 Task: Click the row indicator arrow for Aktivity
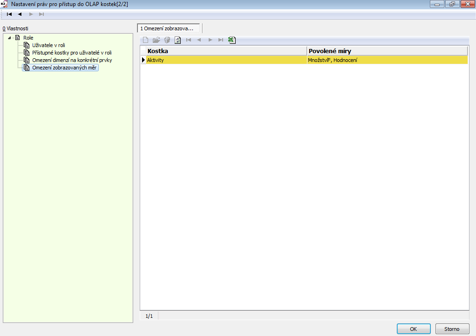coord(143,60)
